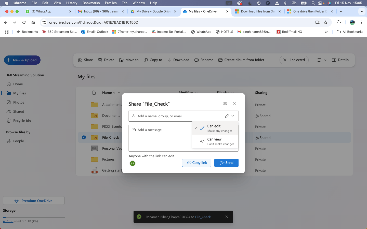
Task: Choose the Can view permission option
Action: pyautogui.click(x=215, y=141)
